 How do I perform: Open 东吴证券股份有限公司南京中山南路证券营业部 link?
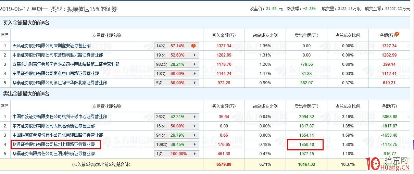(x=55, y=74)
